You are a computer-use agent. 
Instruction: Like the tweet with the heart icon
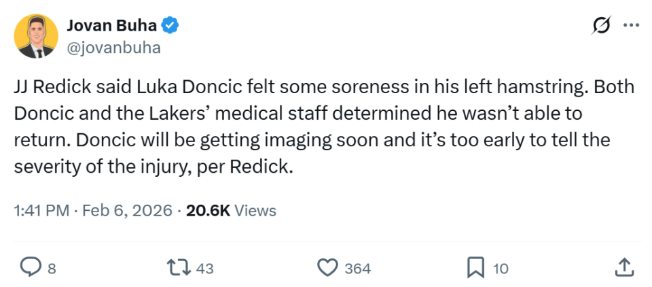tap(328, 268)
